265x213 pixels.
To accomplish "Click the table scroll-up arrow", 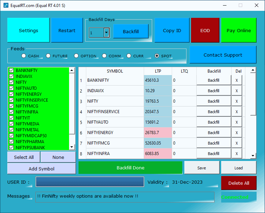I will click(x=253, y=70).
